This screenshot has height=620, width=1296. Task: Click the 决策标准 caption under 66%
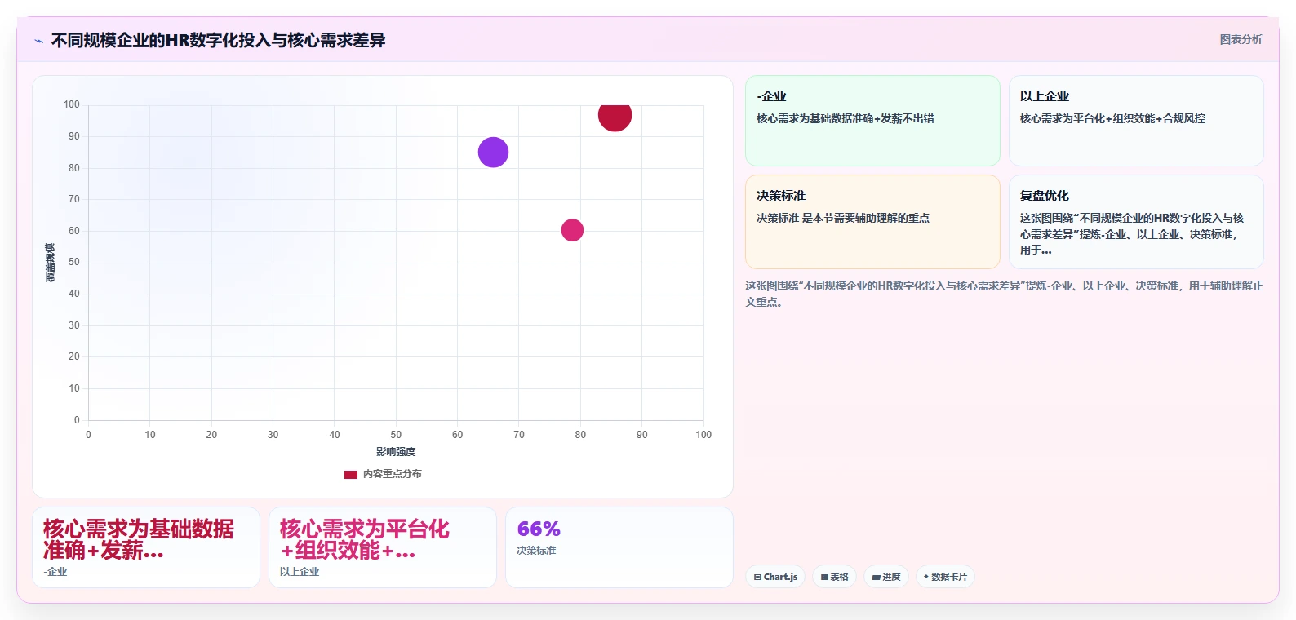coord(536,551)
